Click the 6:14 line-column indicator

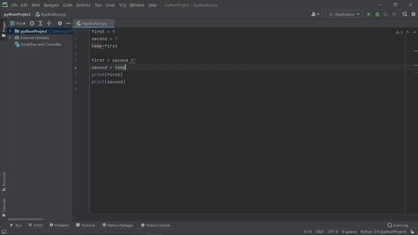308,232
